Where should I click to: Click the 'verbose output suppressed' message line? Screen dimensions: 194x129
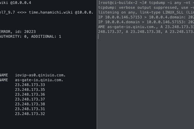coord(145,7)
